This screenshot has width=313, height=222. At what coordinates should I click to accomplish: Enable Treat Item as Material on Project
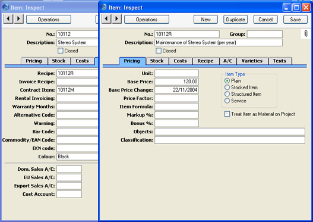click(227, 114)
